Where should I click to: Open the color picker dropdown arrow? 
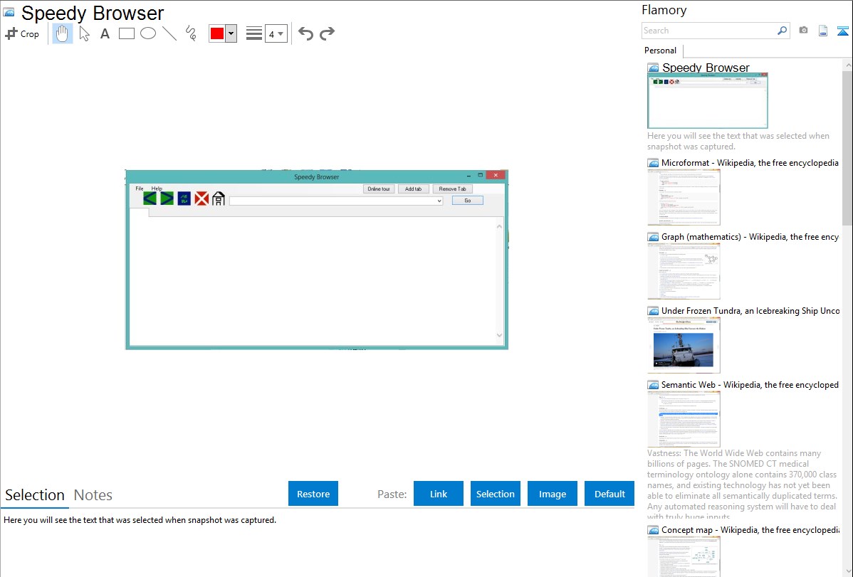pyautogui.click(x=231, y=33)
